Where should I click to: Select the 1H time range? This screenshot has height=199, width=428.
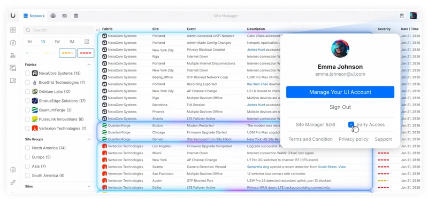coord(29,42)
